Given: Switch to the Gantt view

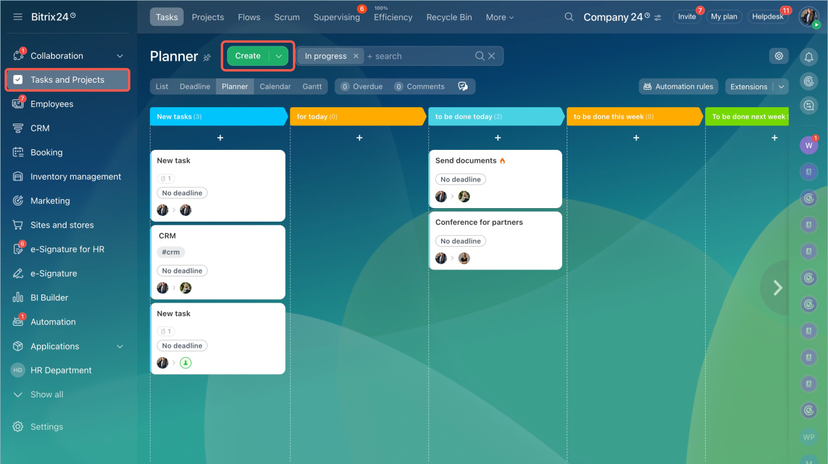Looking at the screenshot, I should 312,87.
